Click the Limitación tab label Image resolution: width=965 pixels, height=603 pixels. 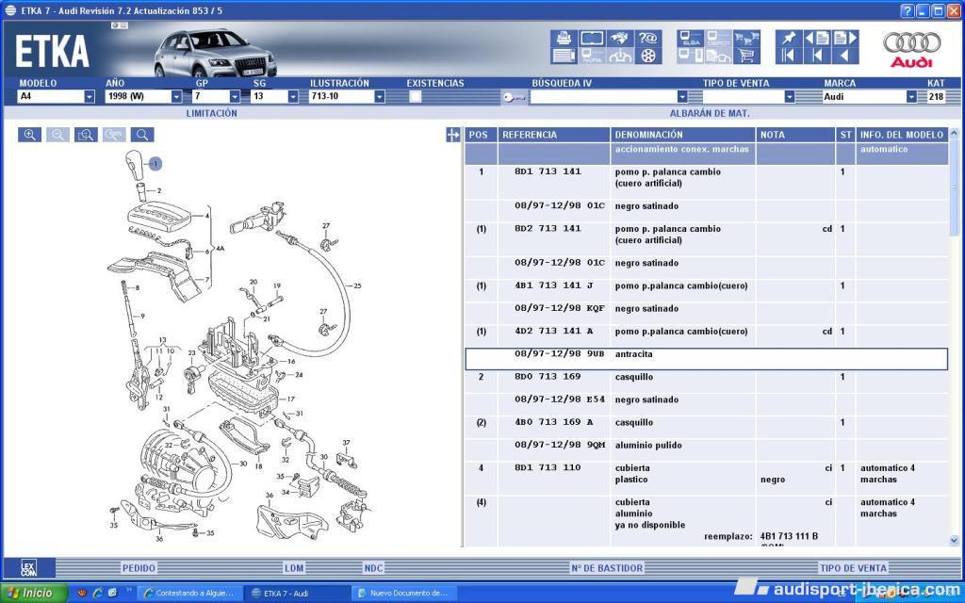tap(211, 113)
